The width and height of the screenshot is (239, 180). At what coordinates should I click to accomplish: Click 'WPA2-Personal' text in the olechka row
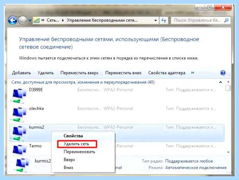point(118,108)
